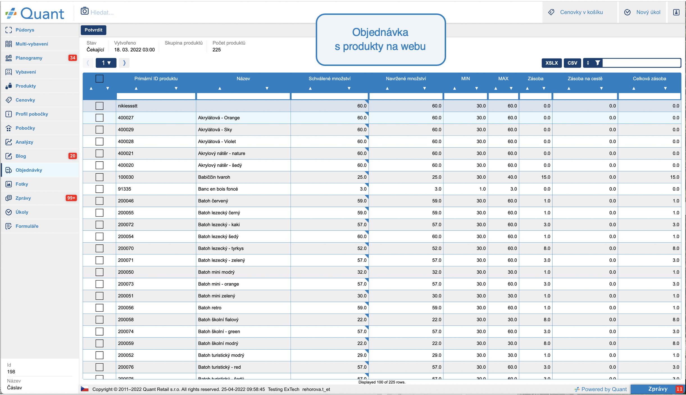686x395 pixels.
Task: Open the Objednávky truck icon
Action: [8, 170]
